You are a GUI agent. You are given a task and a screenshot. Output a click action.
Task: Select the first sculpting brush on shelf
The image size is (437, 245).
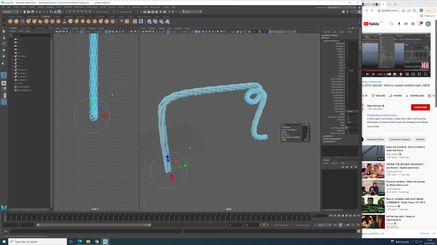coord(11,21)
